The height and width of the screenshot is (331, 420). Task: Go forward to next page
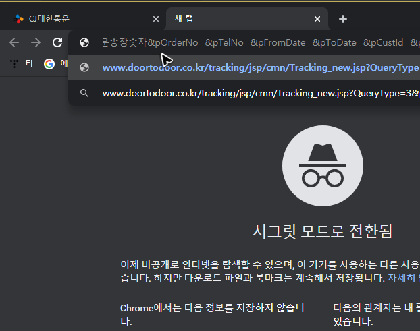36,42
